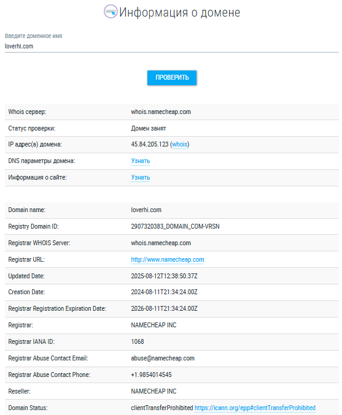Click the domain info logo icon
This screenshot has height=415, width=342.
[111, 12]
